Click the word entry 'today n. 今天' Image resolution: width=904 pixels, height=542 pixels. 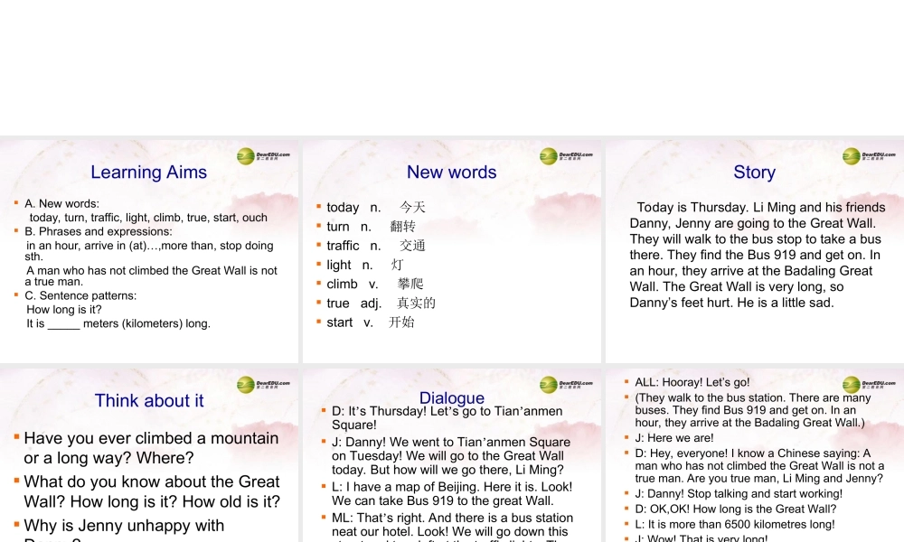pyautogui.click(x=376, y=208)
